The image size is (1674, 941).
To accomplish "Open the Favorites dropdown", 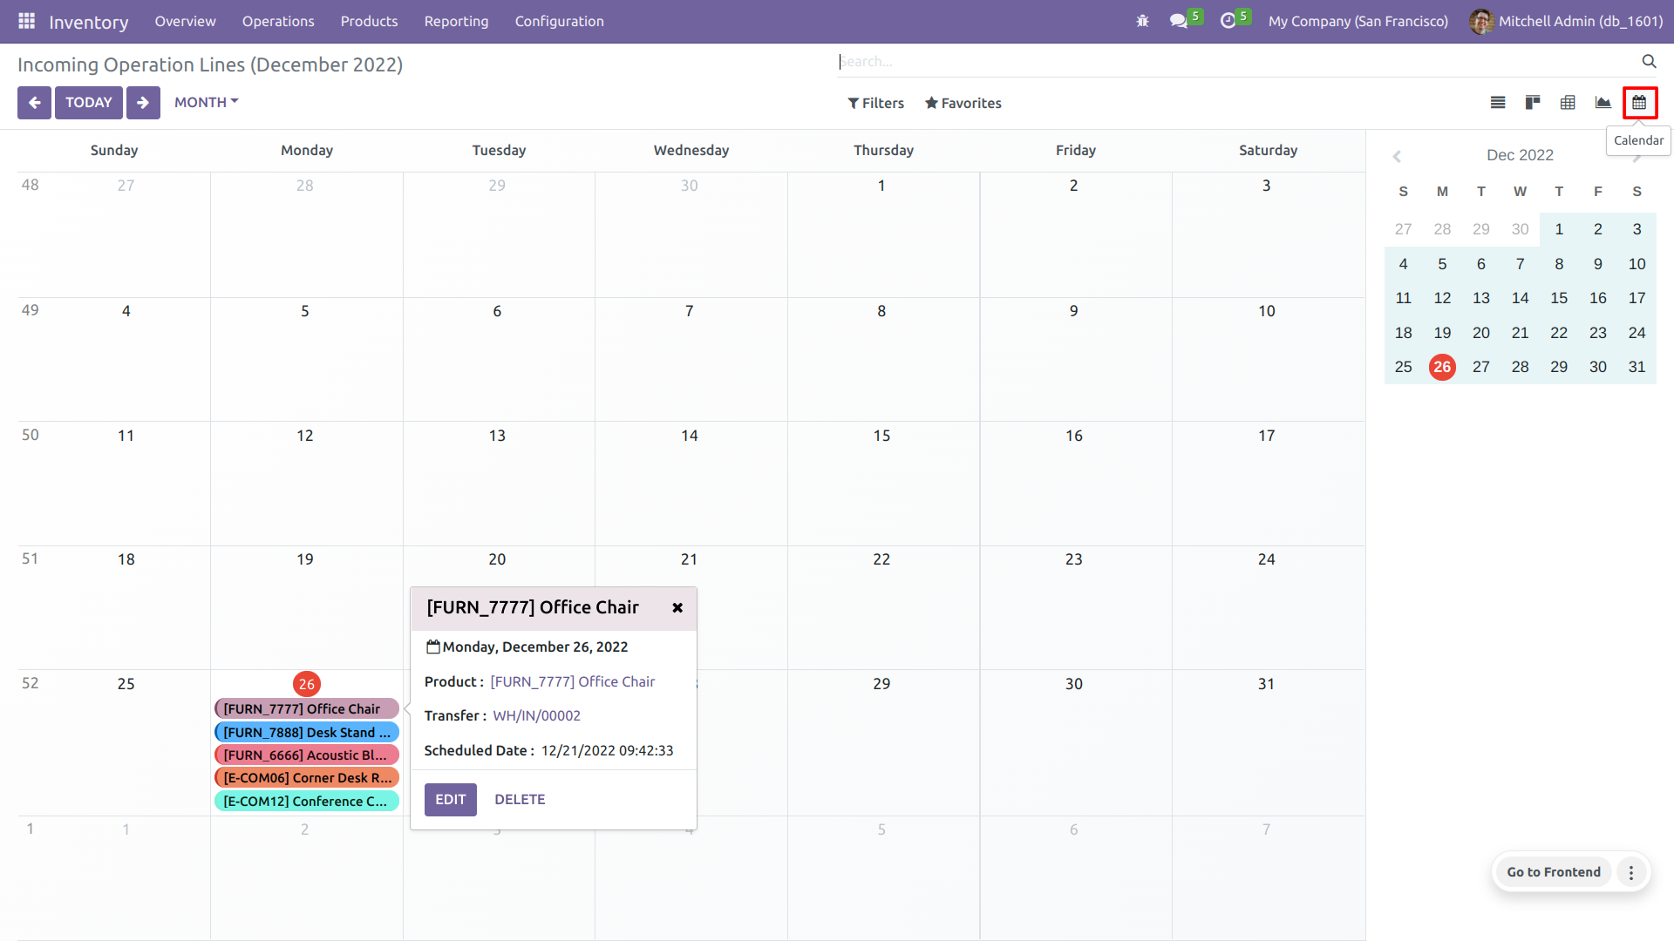I will tap(963, 103).
